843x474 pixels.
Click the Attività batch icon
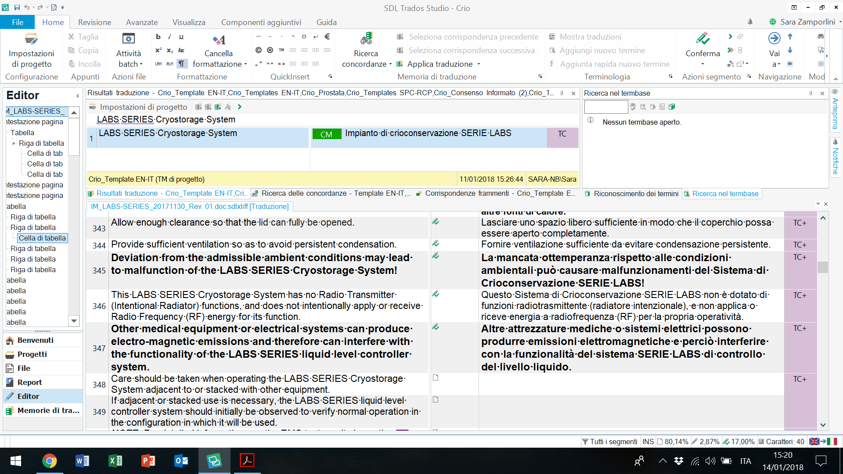128,39
